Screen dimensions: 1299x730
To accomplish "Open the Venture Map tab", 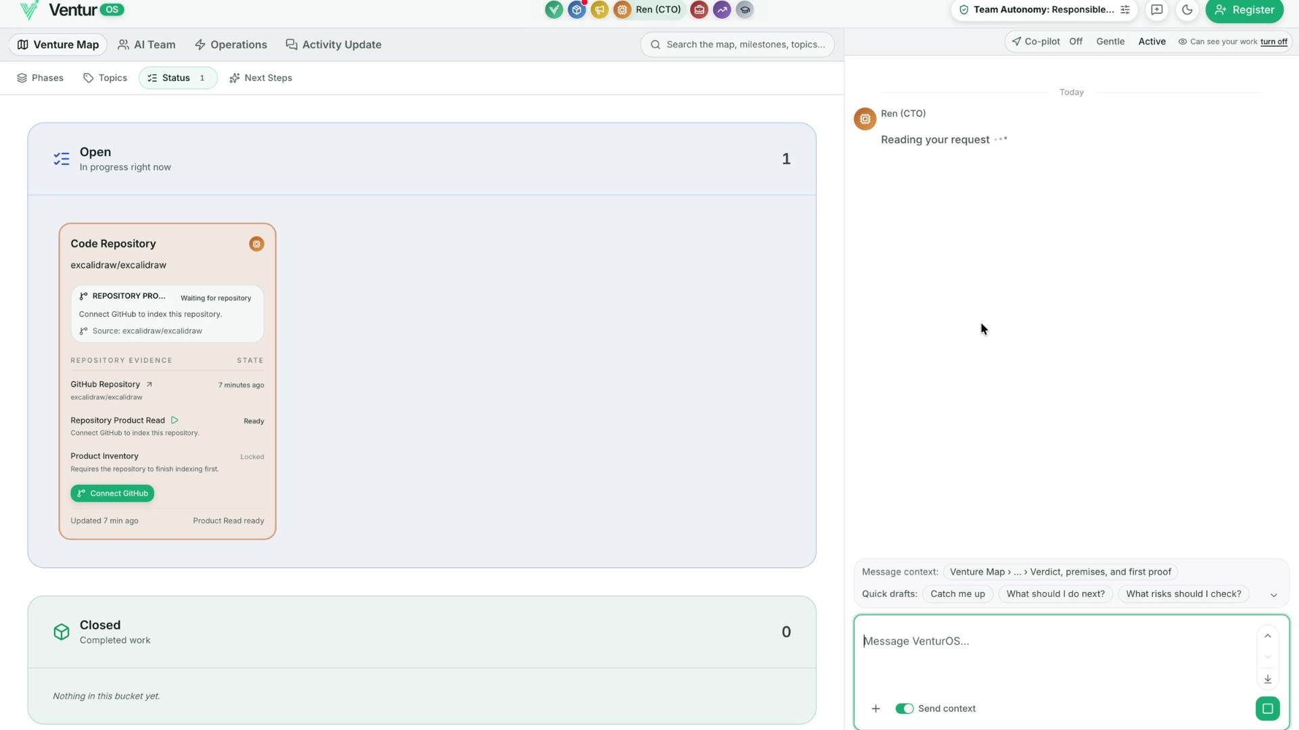I will coord(58,45).
